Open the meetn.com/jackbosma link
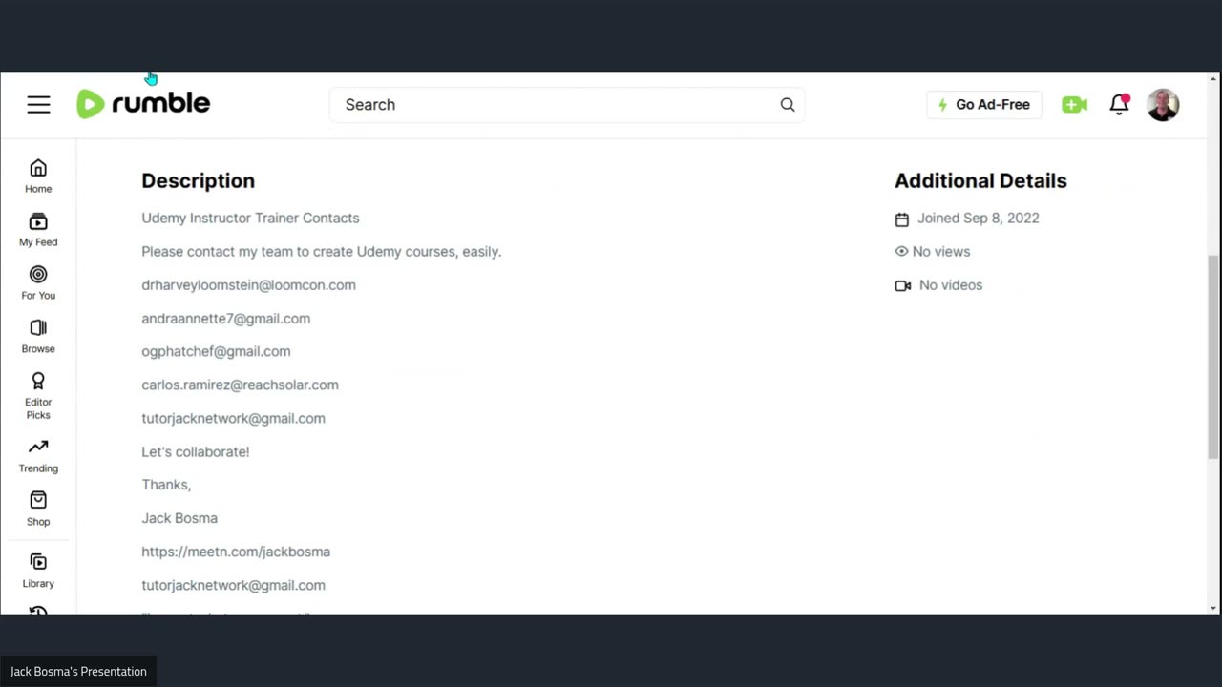This screenshot has height=687, width=1222. [x=236, y=552]
